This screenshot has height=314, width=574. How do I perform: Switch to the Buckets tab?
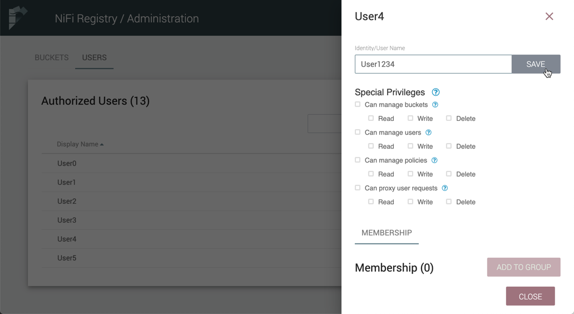(x=52, y=57)
